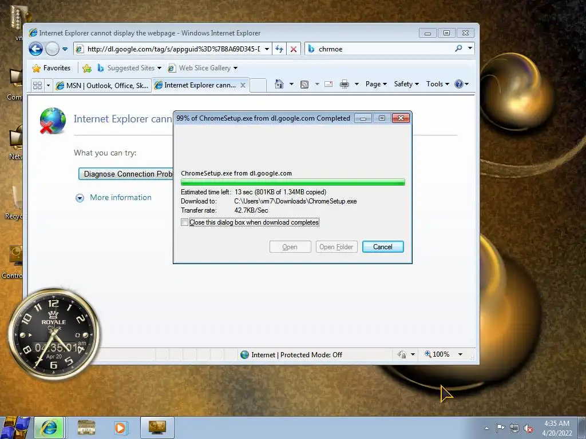Click the Refresh page icon
The image size is (586, 439).
(x=279, y=49)
